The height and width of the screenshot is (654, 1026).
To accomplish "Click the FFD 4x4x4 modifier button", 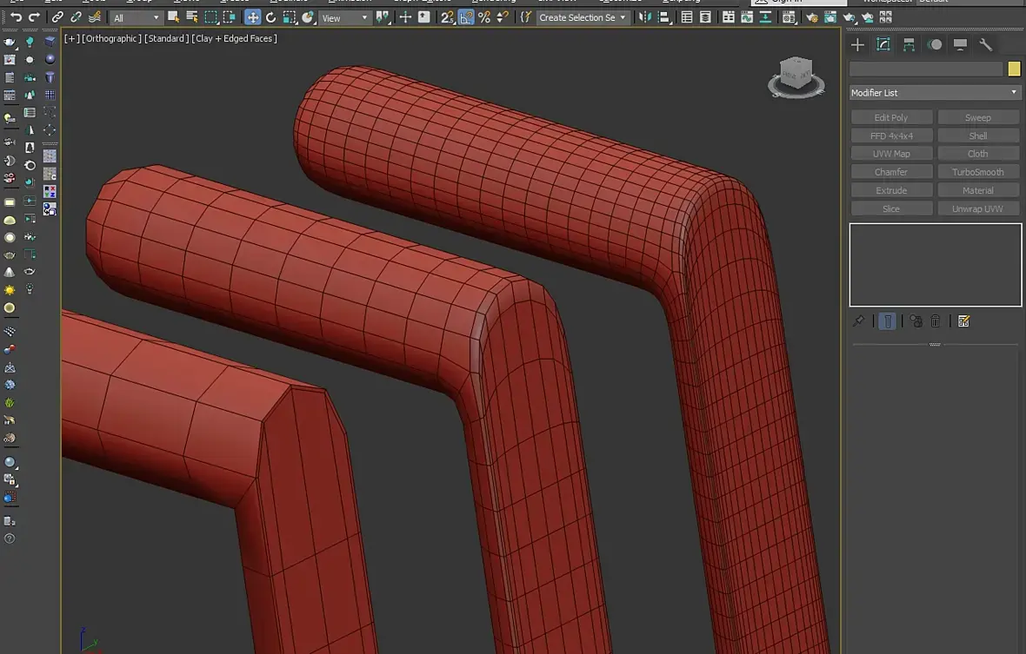I will tap(891, 135).
